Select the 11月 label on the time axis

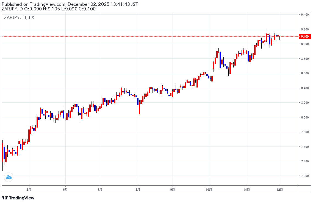tap(247, 189)
